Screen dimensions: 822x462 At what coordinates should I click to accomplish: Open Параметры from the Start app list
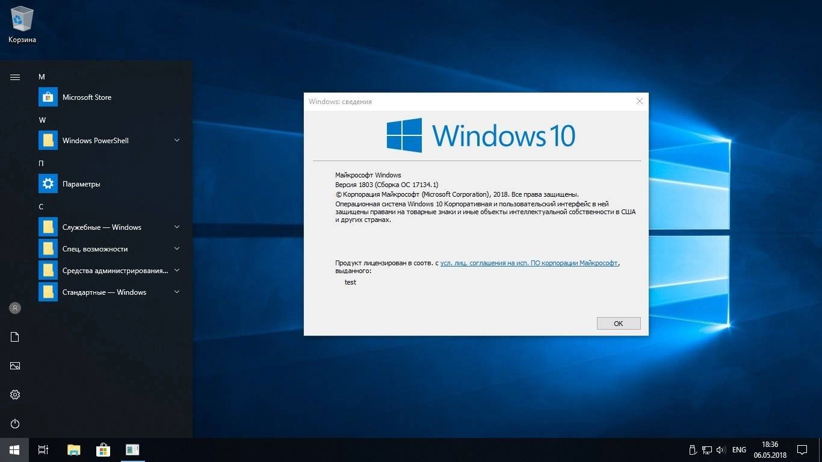click(x=110, y=183)
